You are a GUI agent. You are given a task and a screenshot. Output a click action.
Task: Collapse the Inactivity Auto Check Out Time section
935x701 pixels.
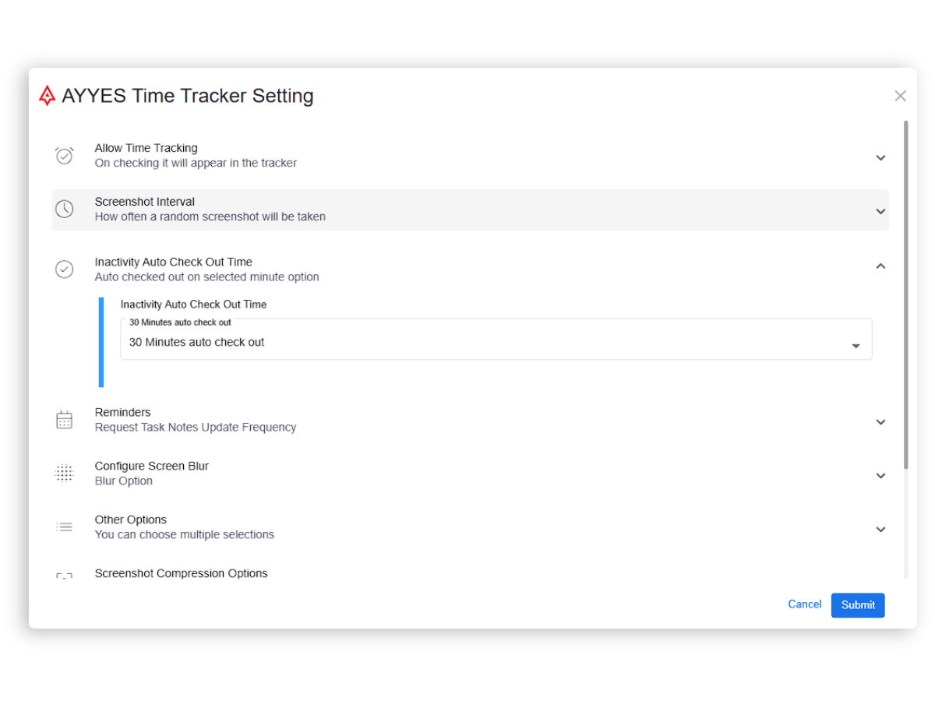[880, 266]
